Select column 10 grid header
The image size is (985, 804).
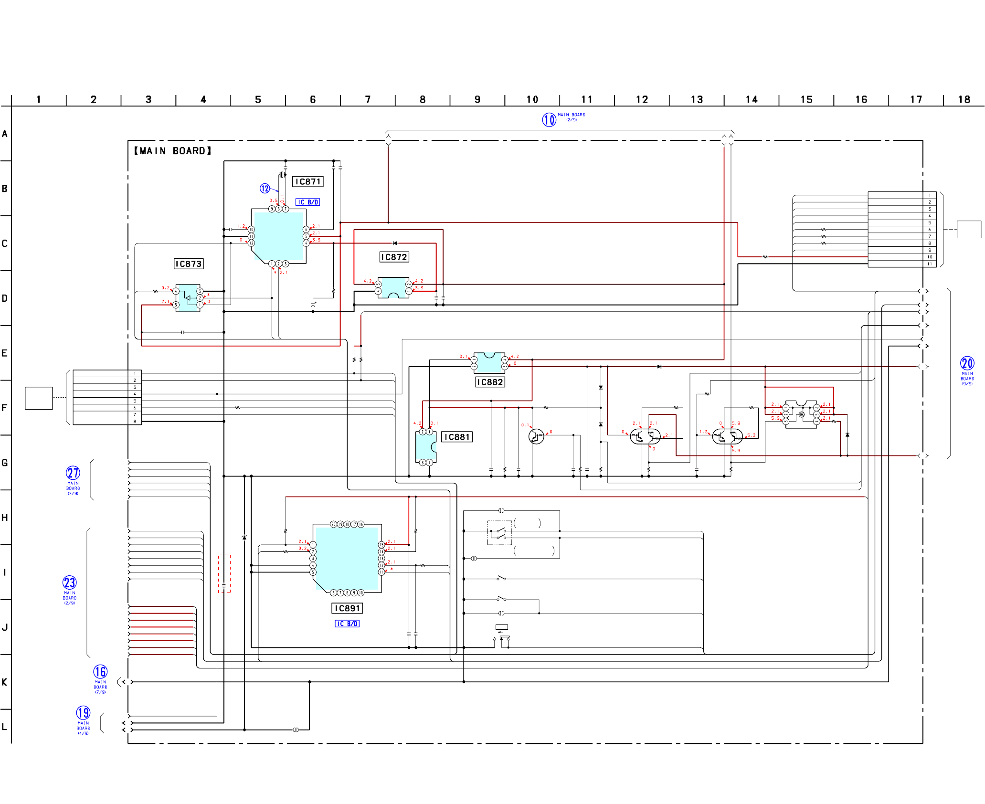pyautogui.click(x=532, y=99)
